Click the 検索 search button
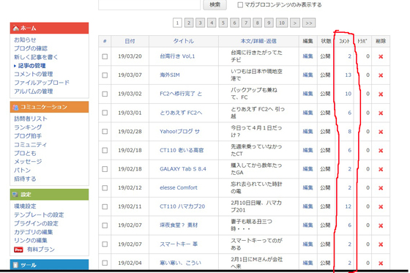The image size is (410, 273). click(x=215, y=4)
